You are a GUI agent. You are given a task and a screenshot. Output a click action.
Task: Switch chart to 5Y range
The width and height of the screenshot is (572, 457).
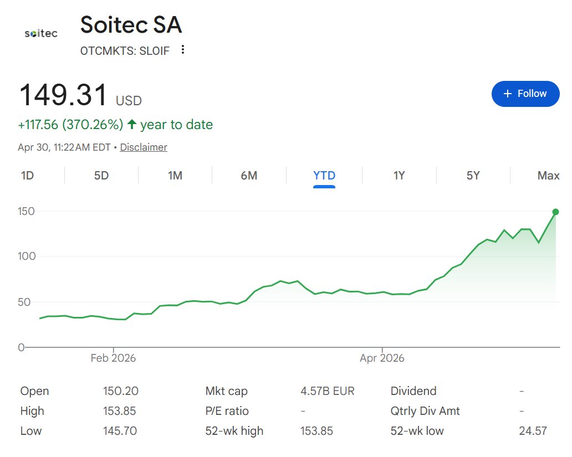[x=473, y=176]
